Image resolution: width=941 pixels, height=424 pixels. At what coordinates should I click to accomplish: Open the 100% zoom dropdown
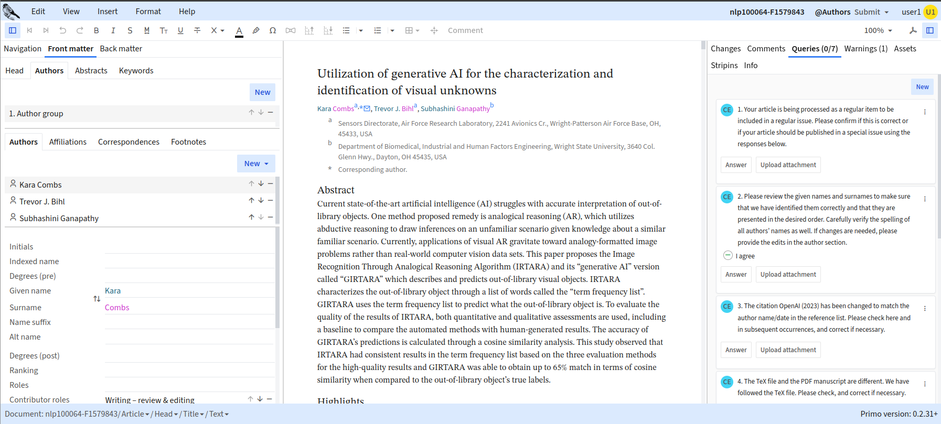(x=878, y=30)
